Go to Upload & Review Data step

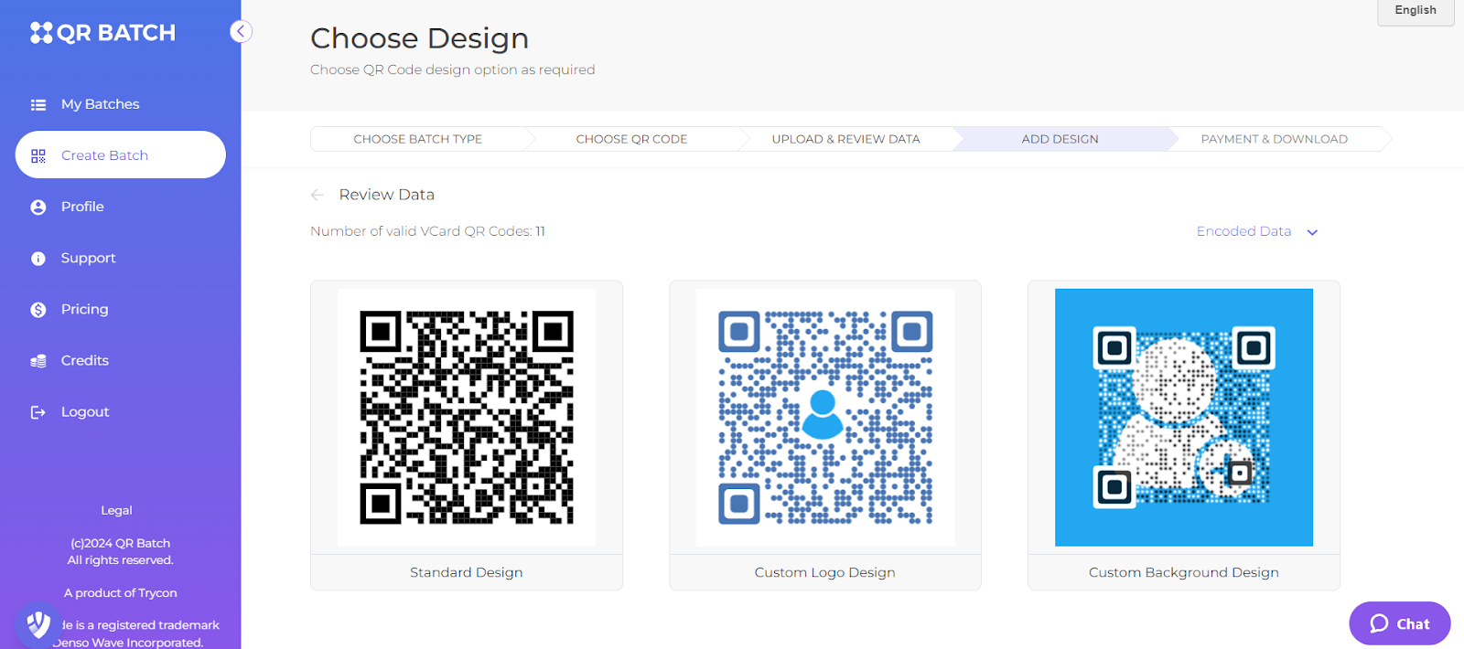(846, 139)
